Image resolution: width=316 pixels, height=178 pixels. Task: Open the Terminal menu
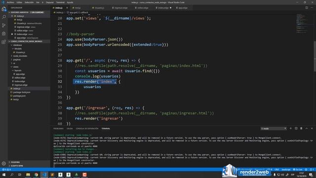click(60, 2)
